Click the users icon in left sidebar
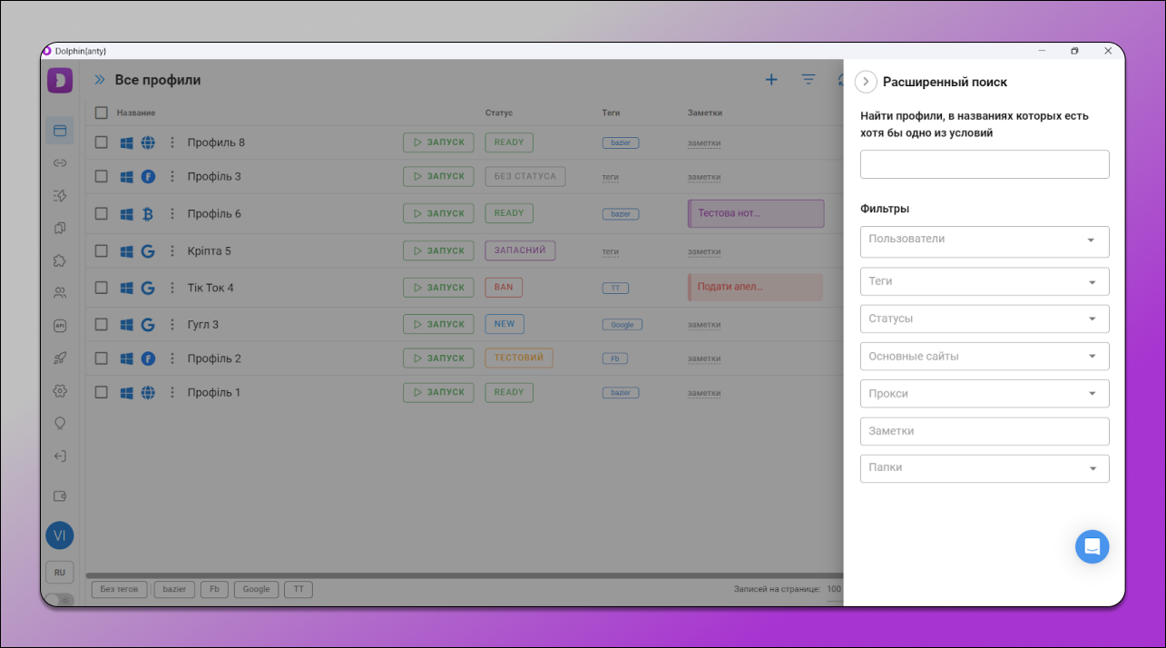1166x648 pixels. point(60,293)
